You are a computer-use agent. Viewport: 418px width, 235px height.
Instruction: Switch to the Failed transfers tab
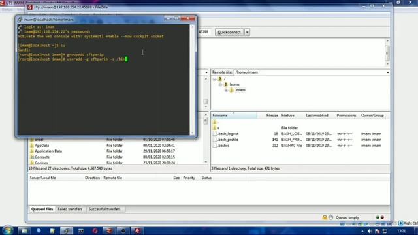pos(70,209)
